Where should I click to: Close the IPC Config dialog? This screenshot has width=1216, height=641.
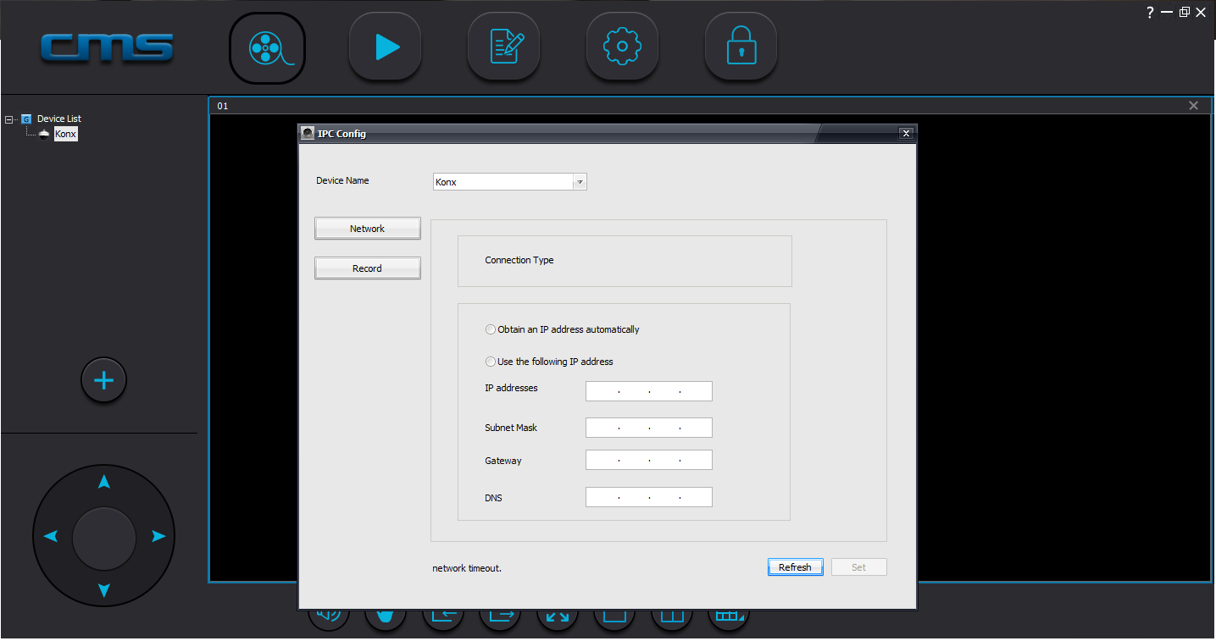tap(906, 134)
